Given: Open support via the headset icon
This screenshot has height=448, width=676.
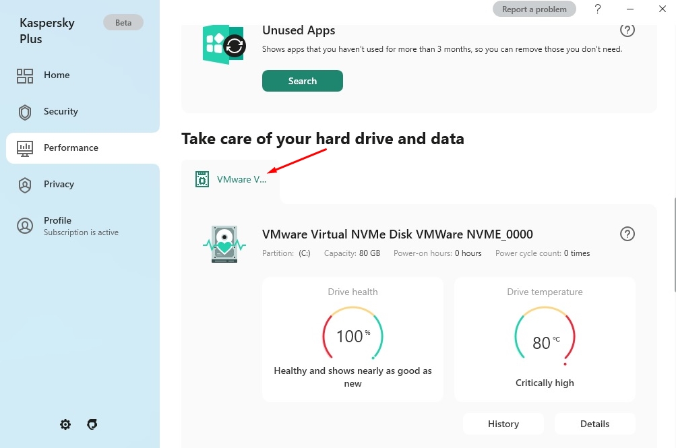Looking at the screenshot, I should click(x=92, y=424).
